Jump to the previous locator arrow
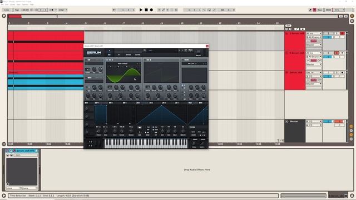This screenshot has height=200, width=356. tap(286, 29)
